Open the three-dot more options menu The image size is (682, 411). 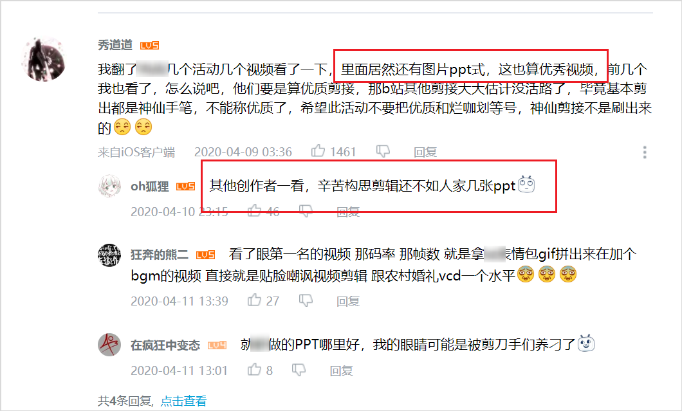pyautogui.click(x=645, y=152)
